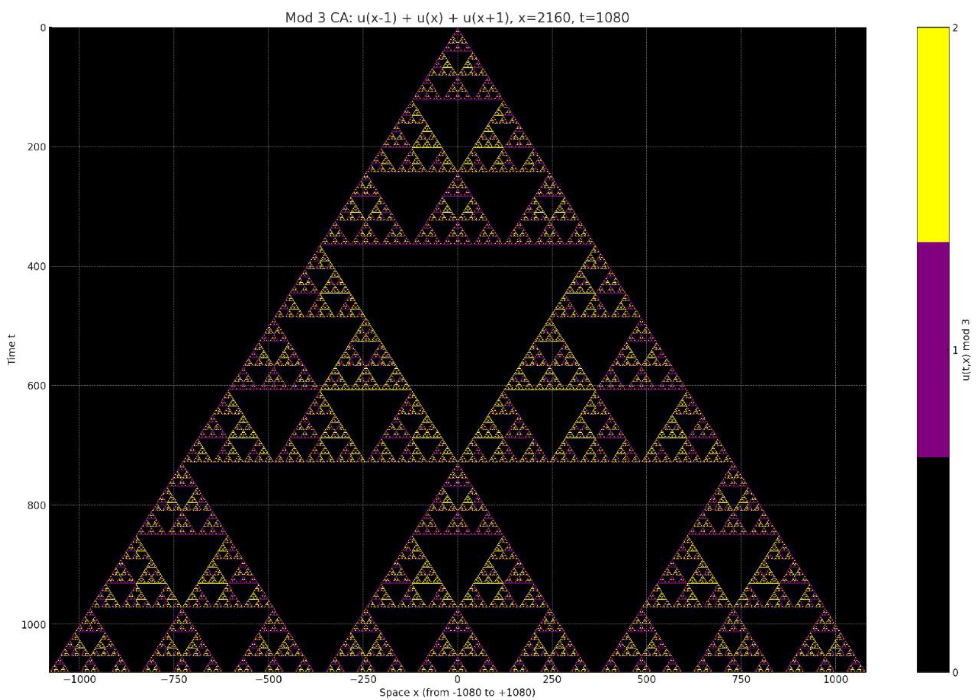This screenshot has height=700, width=976.
Task: Click y-axis tick label 0
Action: [x=43, y=28]
